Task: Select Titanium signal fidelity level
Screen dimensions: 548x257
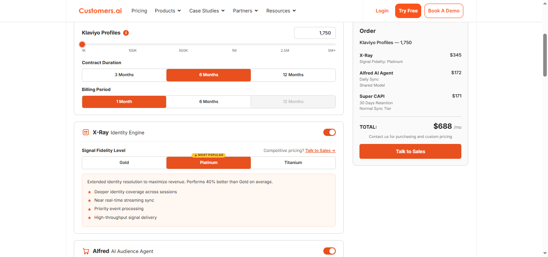Action: tap(293, 163)
